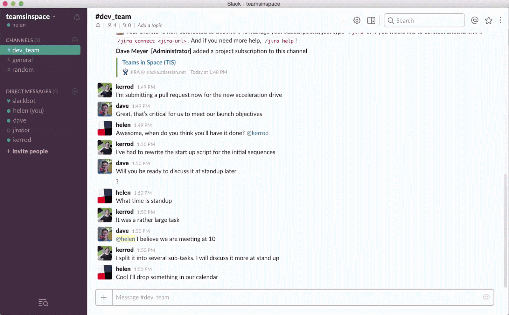Open notification bell preferences
The image size is (509, 315).
coord(77,17)
